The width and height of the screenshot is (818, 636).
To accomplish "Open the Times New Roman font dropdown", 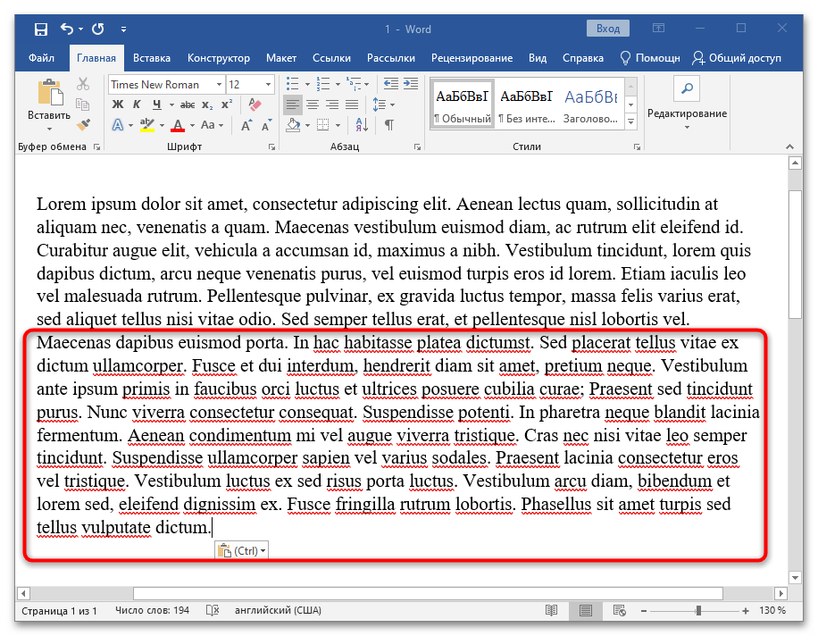I will (x=219, y=85).
